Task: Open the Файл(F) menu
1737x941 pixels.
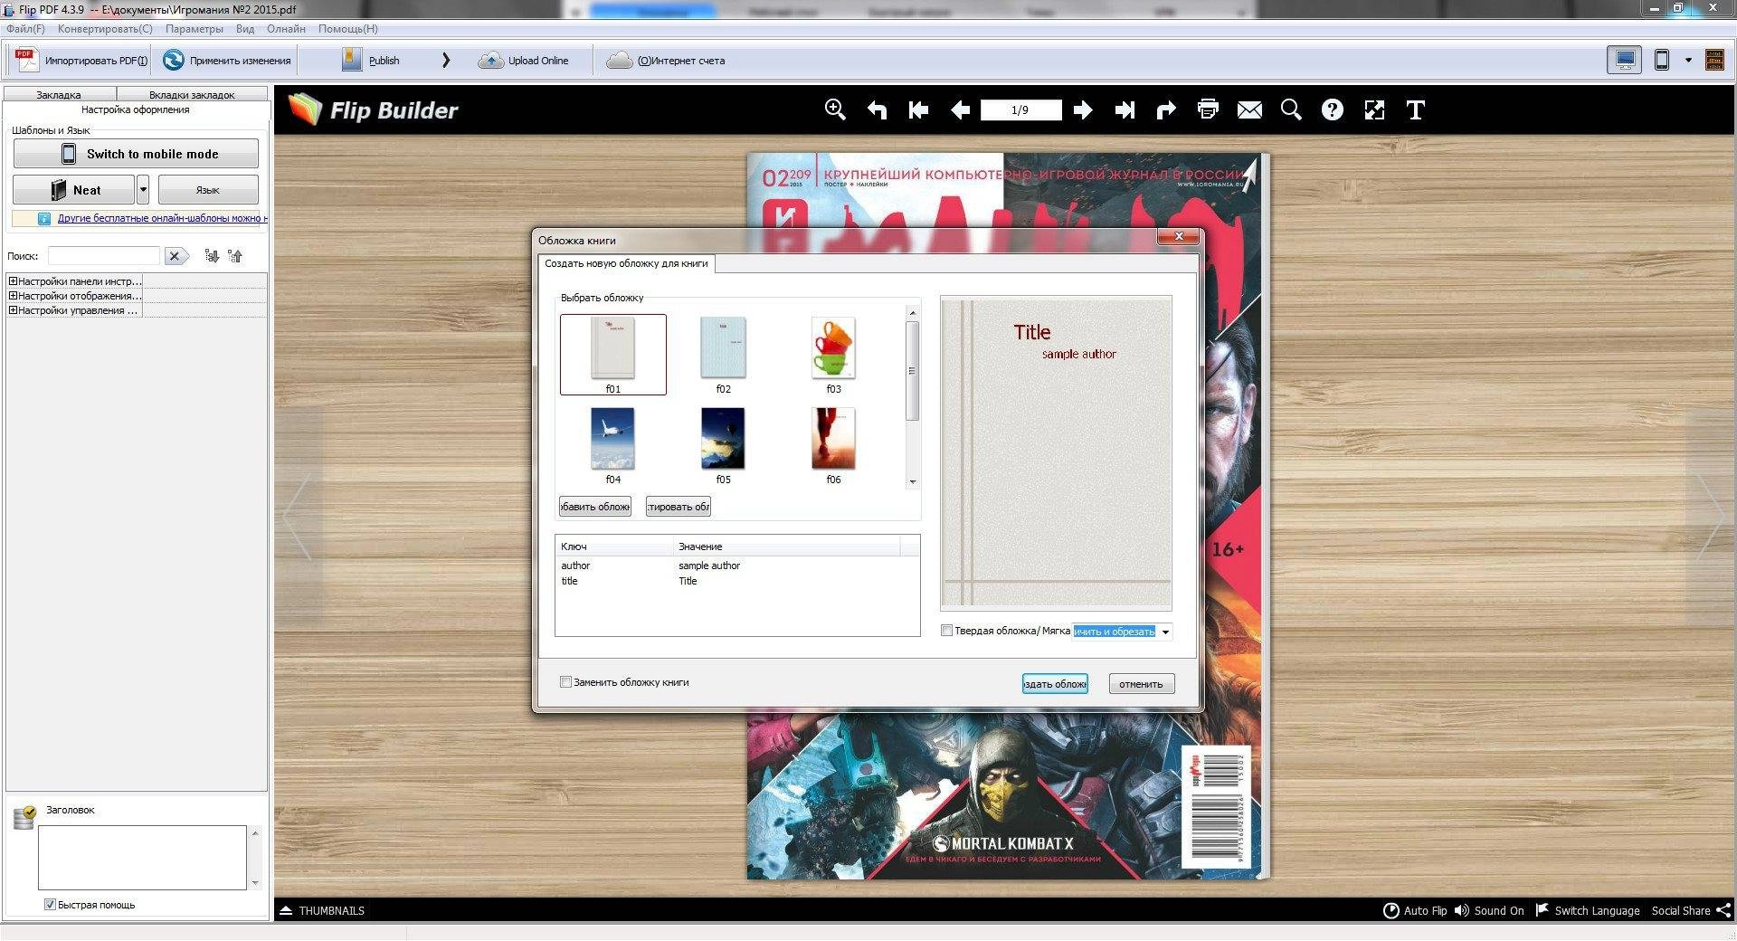Action: coord(25,29)
